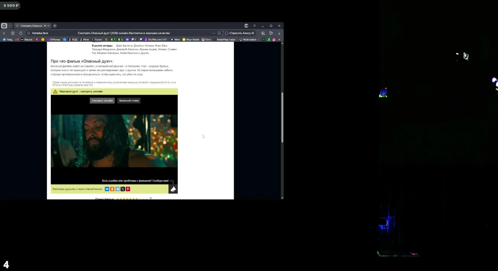Open the Yandex ID profile icon left of reload
Viewport: 498px width, 271px height.
pyautogui.click(x=12, y=33)
